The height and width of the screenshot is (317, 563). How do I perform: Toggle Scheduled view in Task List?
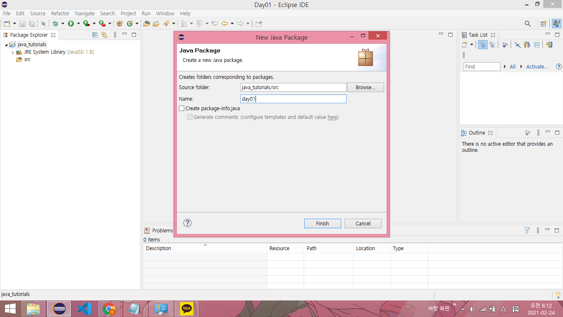click(x=492, y=45)
